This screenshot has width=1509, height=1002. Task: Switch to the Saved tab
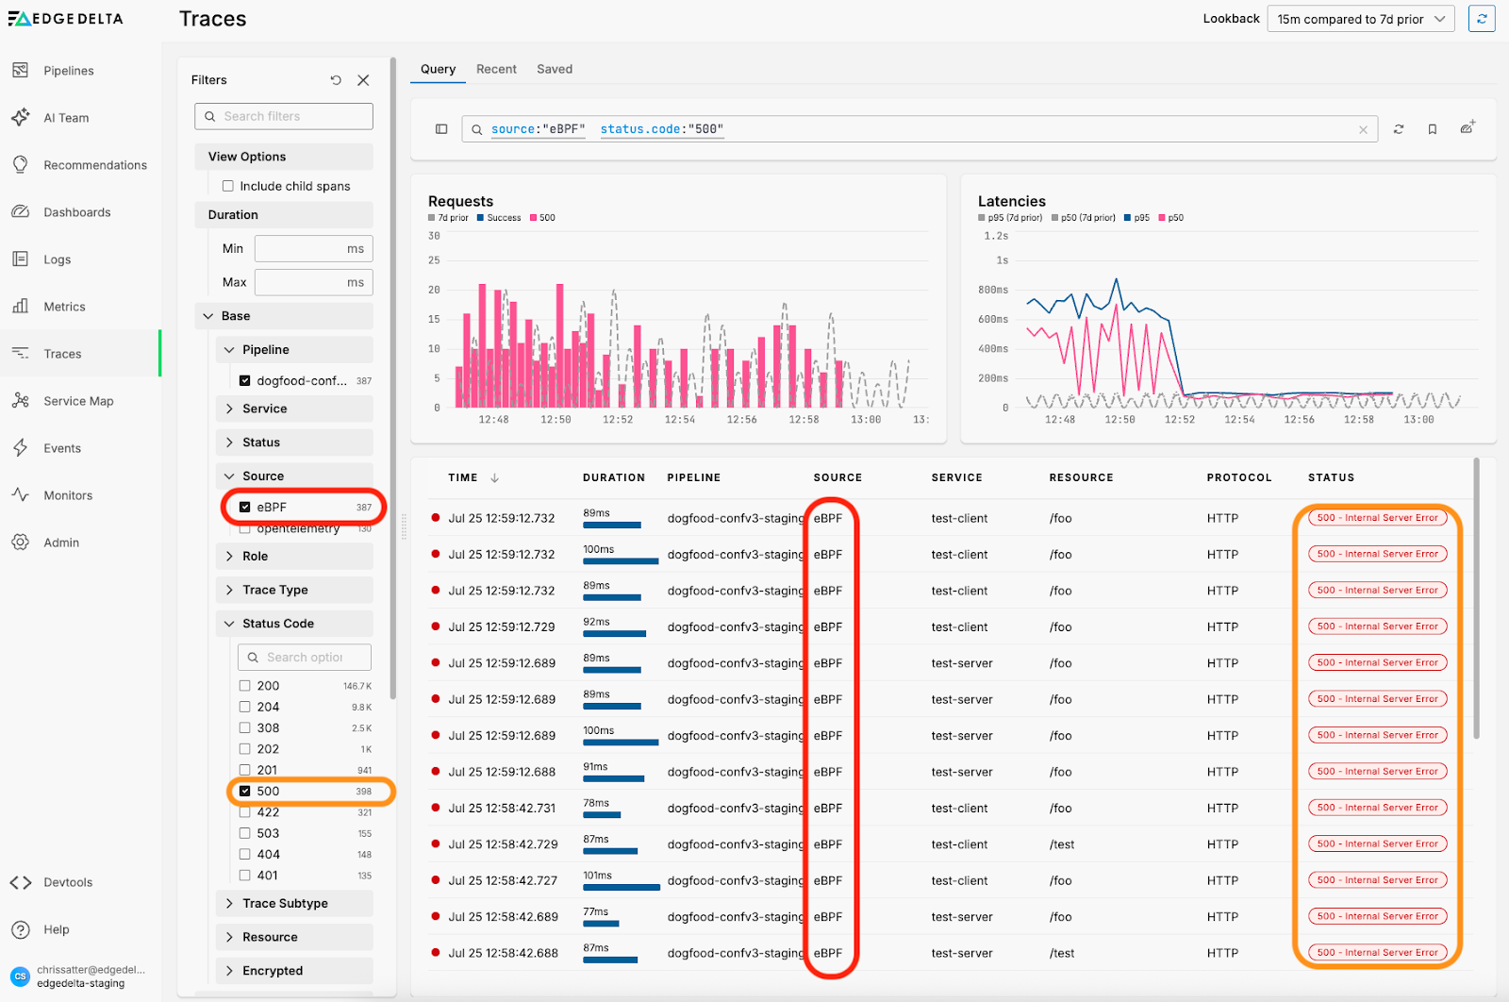[x=555, y=69]
